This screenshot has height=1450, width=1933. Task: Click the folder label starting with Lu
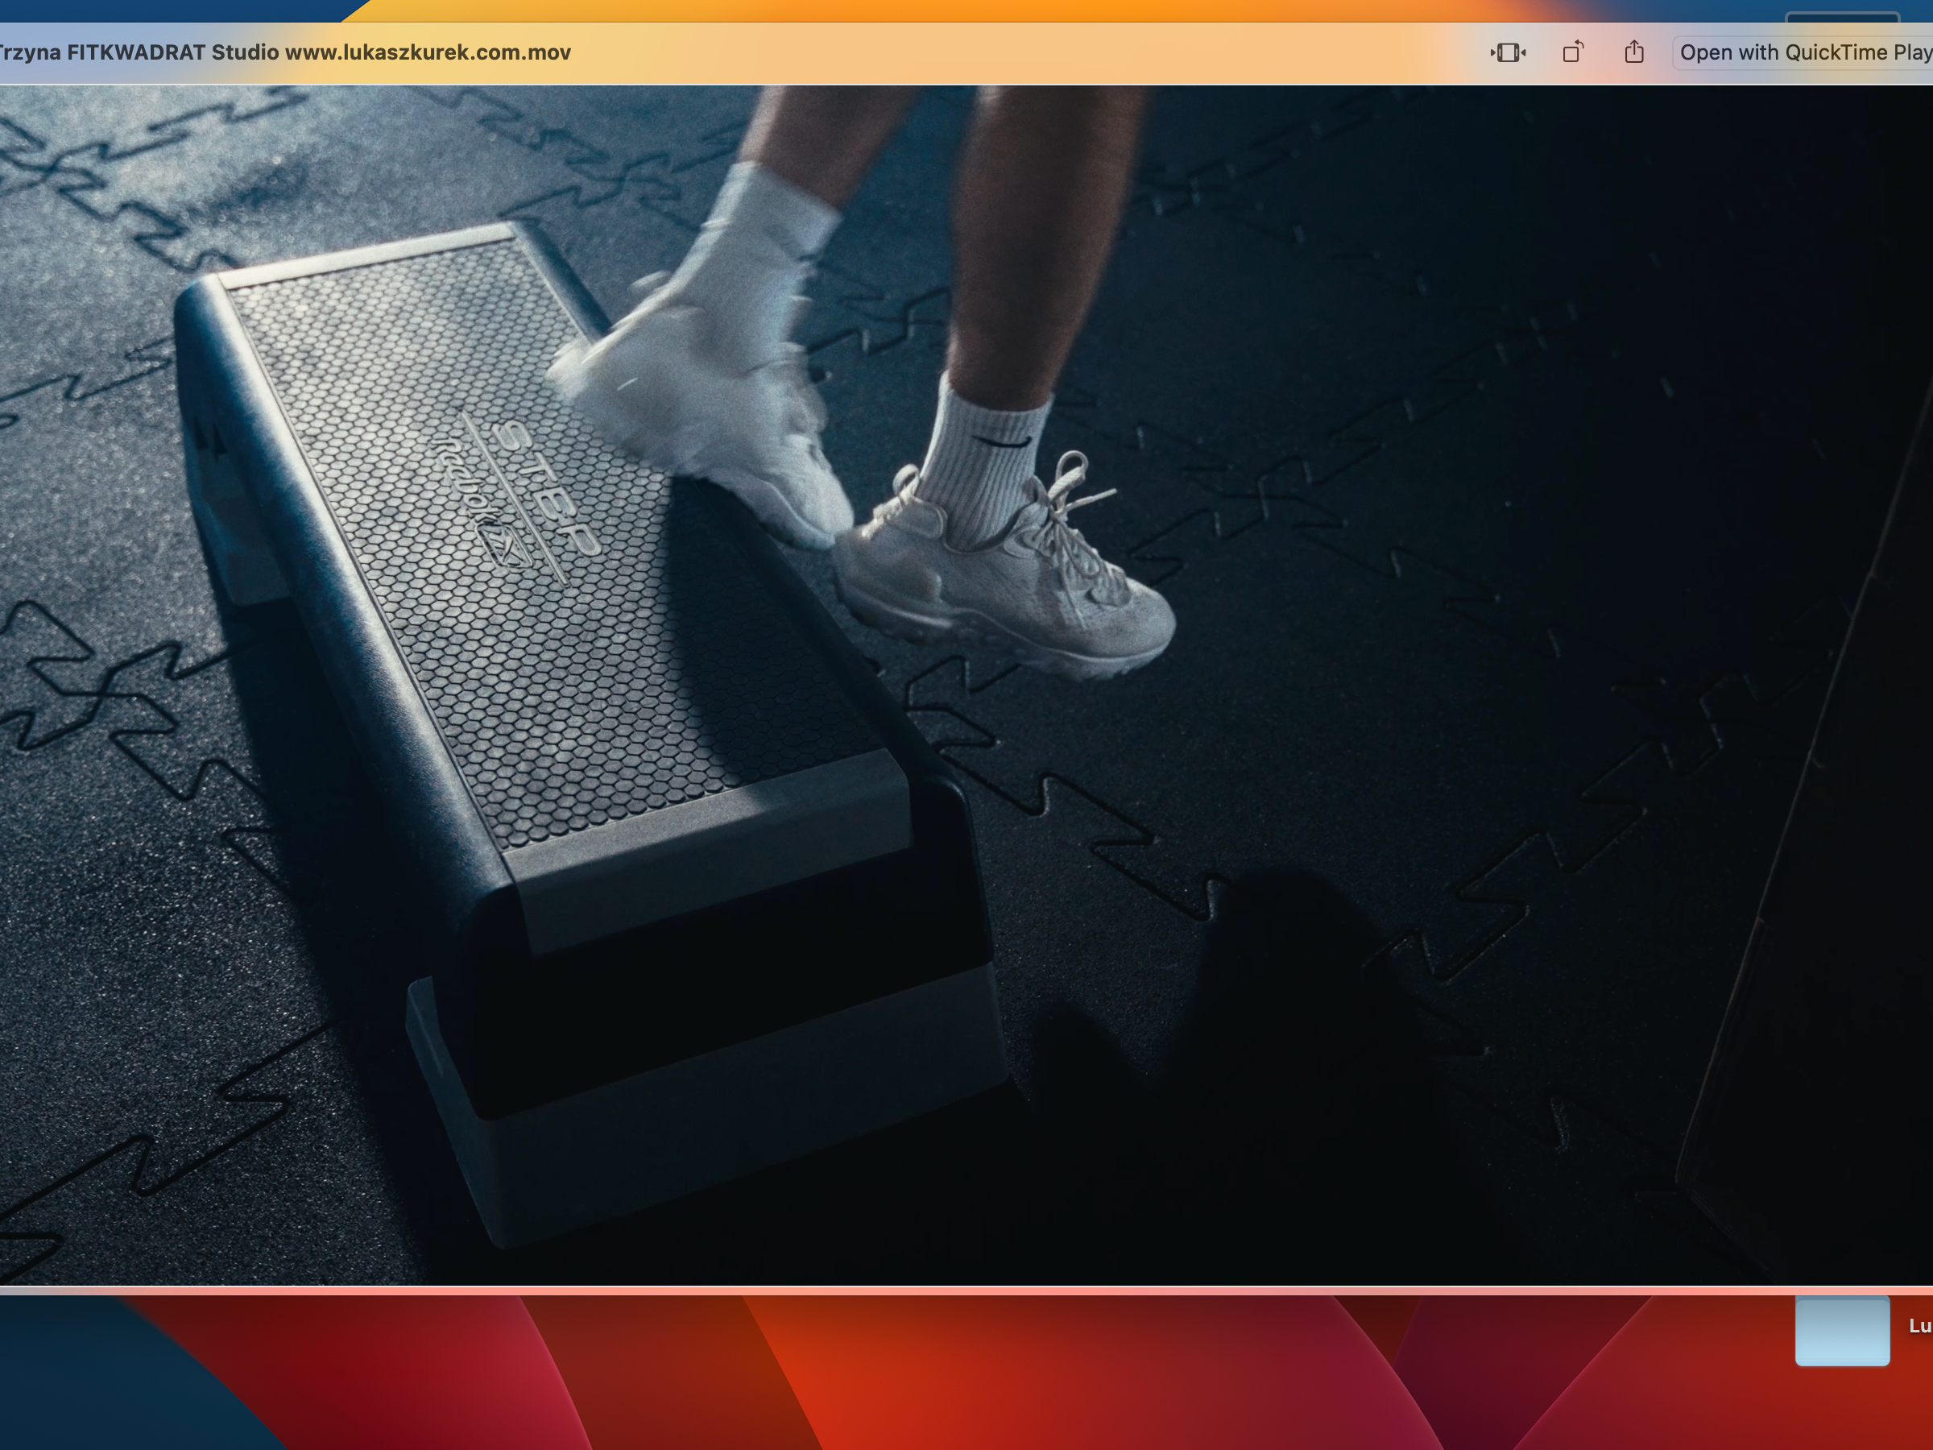coord(1919,1326)
